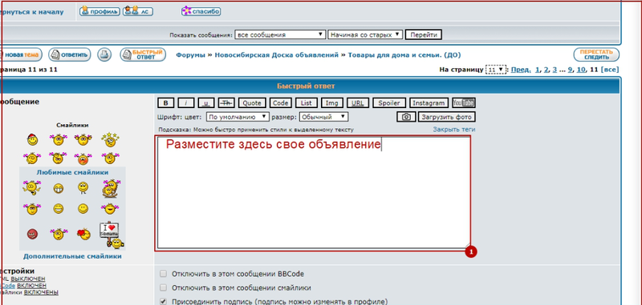Click the 'Загрузить фото' button
The image size is (642, 305).
tap(447, 117)
